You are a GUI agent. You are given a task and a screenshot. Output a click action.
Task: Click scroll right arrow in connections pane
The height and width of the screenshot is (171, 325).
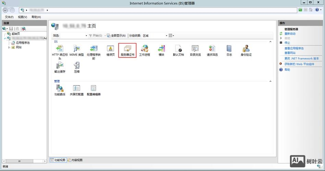(45, 161)
